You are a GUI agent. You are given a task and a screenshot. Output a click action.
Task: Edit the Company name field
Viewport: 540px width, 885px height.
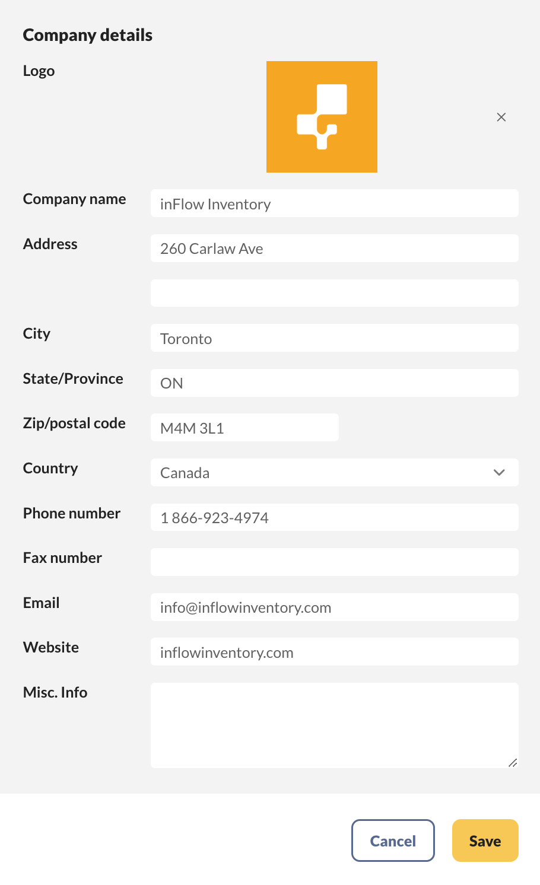coord(334,203)
